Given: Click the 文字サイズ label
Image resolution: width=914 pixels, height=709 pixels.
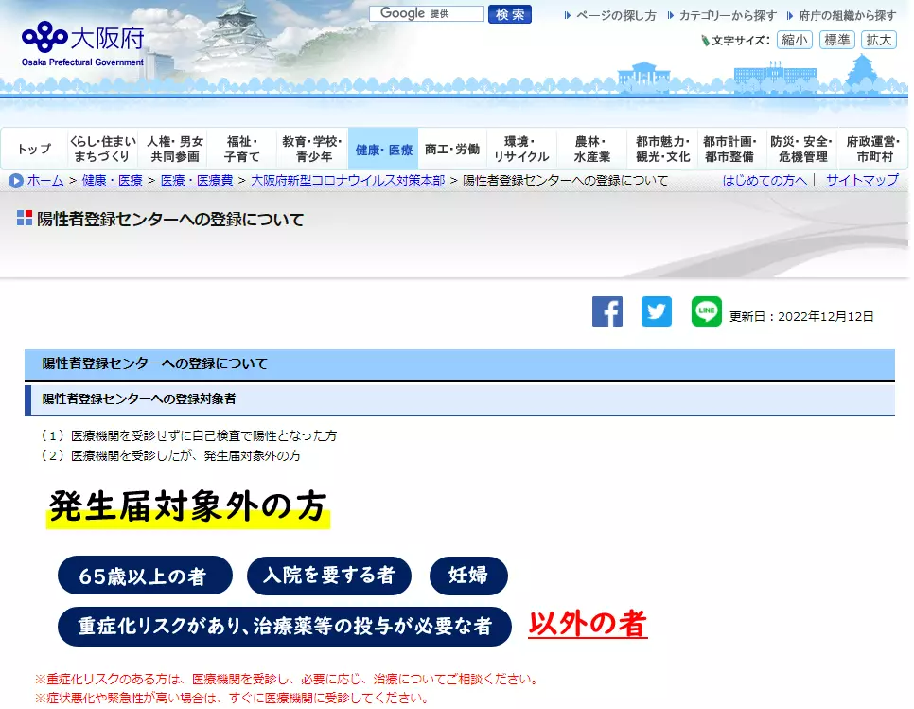Looking at the screenshot, I should [x=740, y=41].
